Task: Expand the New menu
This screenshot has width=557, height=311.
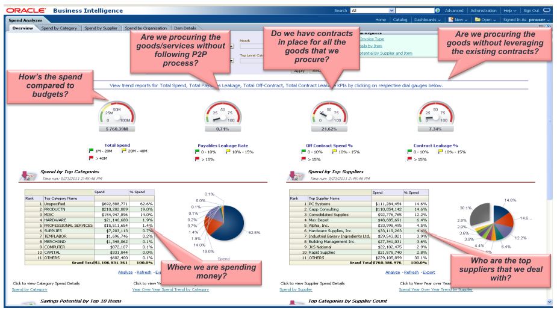Action: point(461,20)
